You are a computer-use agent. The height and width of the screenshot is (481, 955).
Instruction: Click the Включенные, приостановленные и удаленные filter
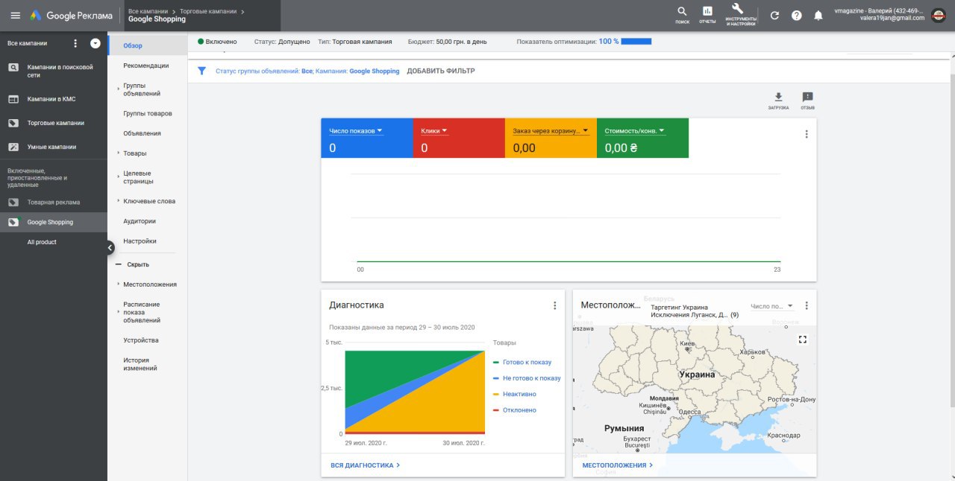click(x=37, y=177)
